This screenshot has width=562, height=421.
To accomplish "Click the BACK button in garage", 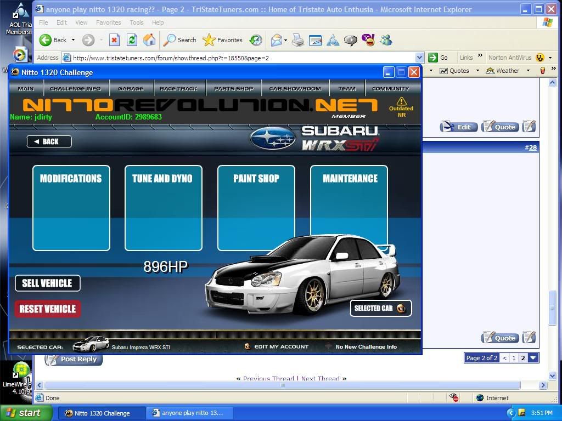I will (49, 141).
